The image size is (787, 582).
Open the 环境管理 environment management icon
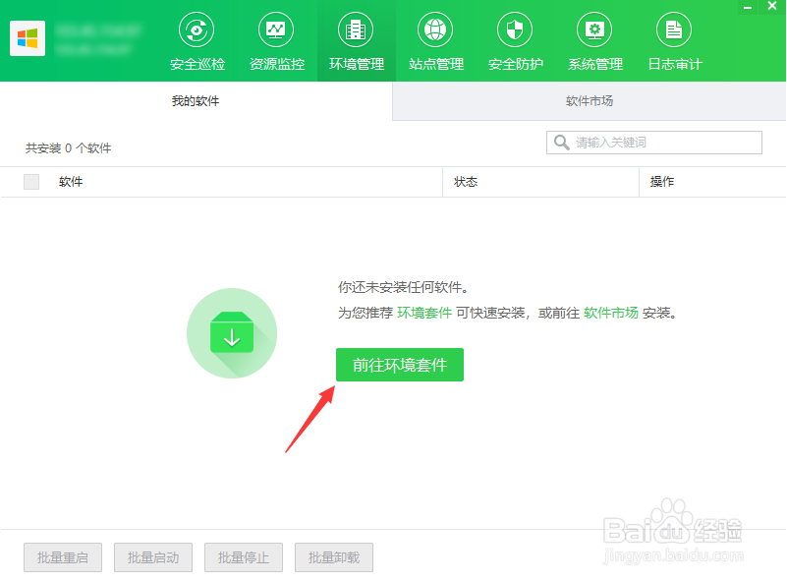[x=356, y=39]
